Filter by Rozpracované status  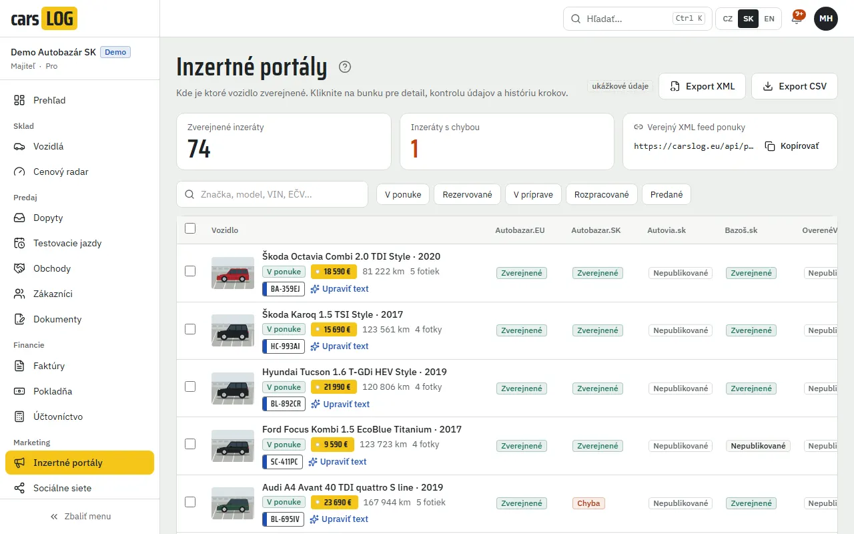point(602,194)
